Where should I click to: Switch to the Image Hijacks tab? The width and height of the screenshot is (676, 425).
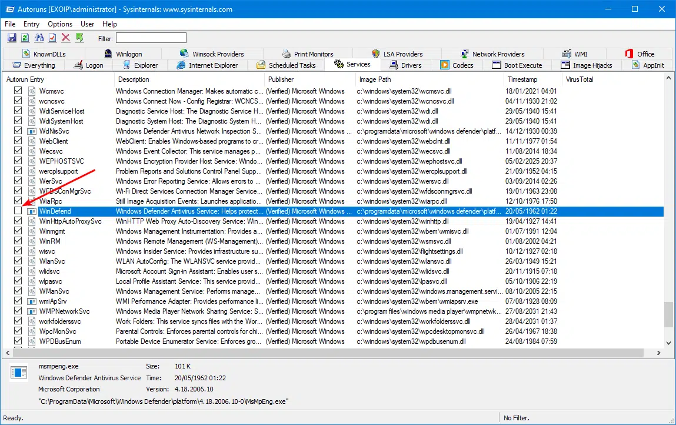(x=587, y=65)
